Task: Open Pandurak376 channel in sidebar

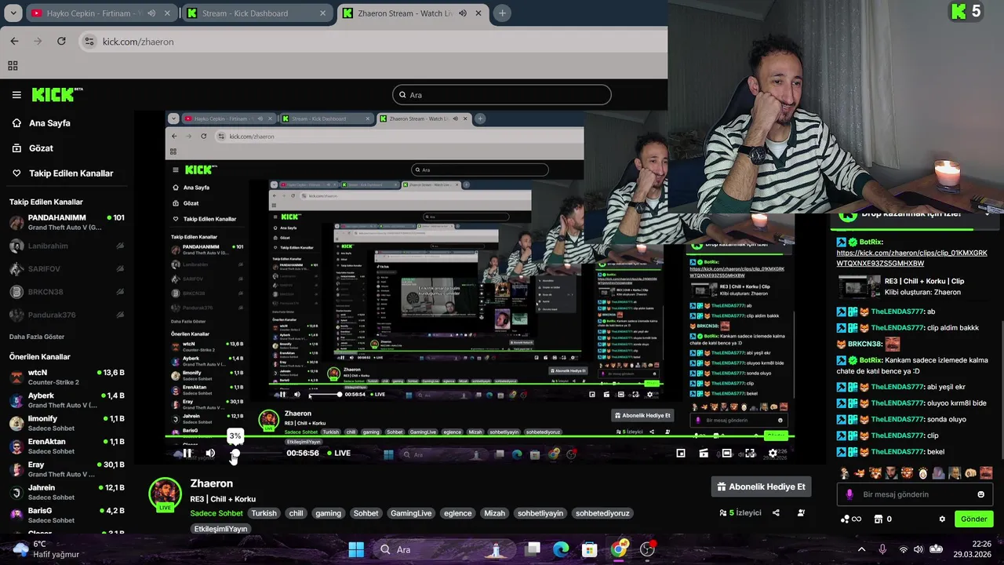Action: point(67,315)
